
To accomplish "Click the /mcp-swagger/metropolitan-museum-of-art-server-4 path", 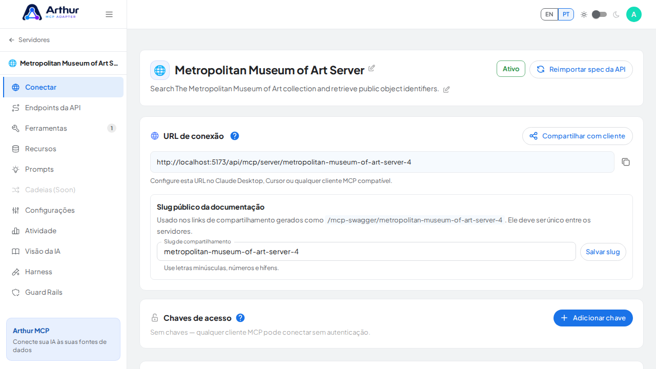I will click(415, 220).
